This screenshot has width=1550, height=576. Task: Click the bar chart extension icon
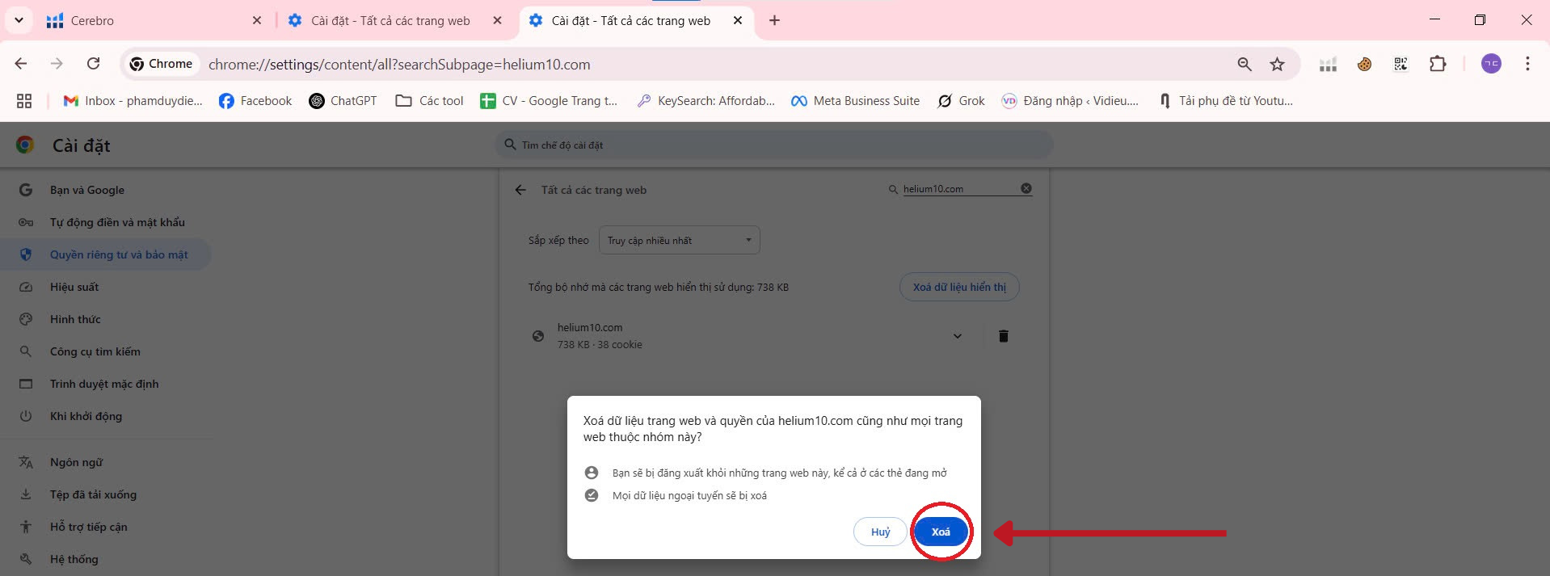coord(1328,64)
